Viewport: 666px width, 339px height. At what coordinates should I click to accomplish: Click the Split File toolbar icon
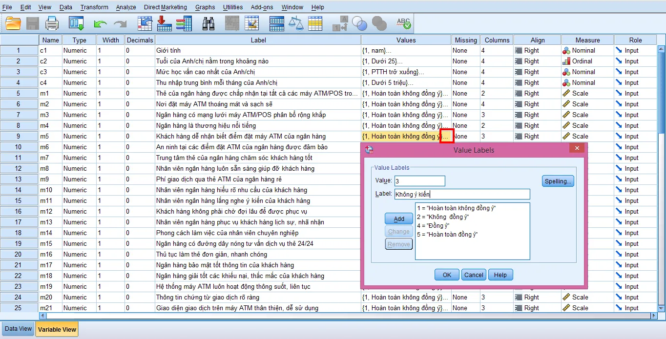pyautogui.click(x=276, y=23)
